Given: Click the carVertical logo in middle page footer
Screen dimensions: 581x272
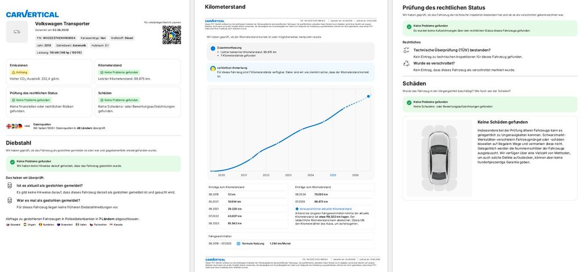Looking at the screenshot, I should [215, 260].
